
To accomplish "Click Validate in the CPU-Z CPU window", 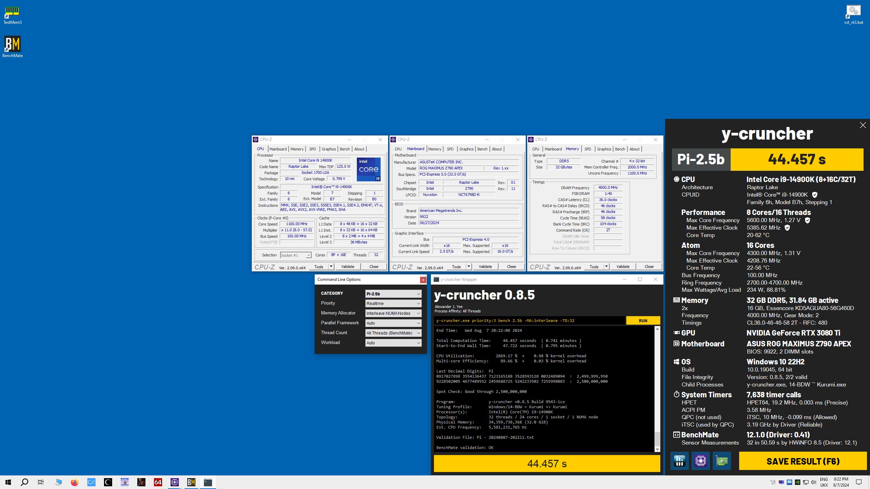I will (x=348, y=267).
